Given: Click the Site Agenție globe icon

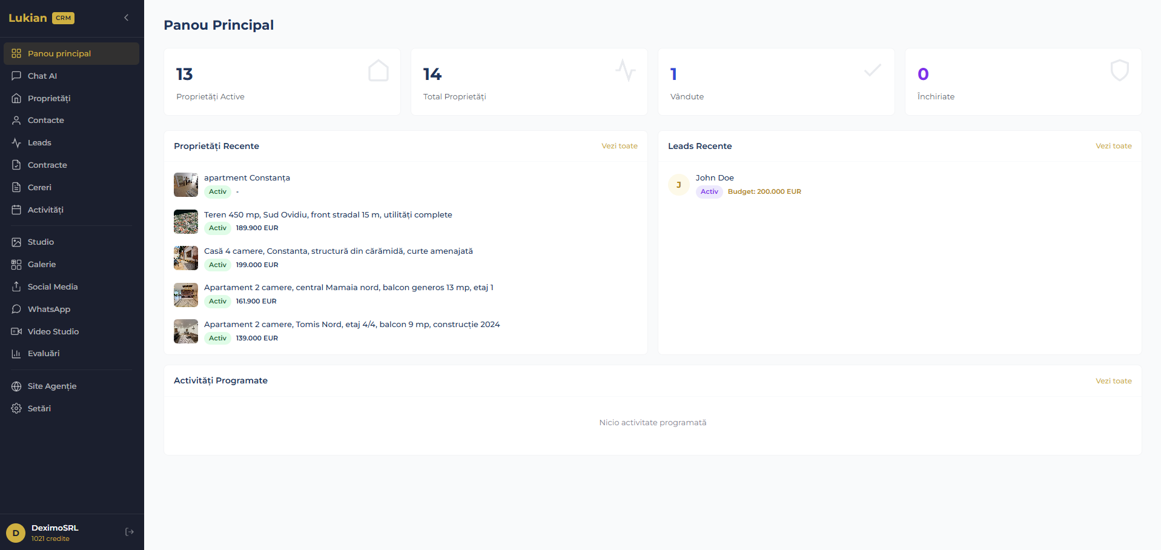Looking at the screenshot, I should pyautogui.click(x=16, y=386).
